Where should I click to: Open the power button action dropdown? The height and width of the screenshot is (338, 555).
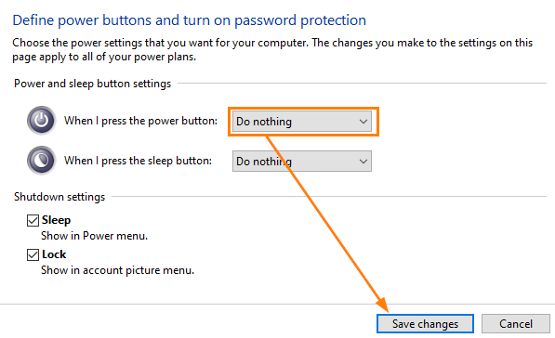coord(302,122)
